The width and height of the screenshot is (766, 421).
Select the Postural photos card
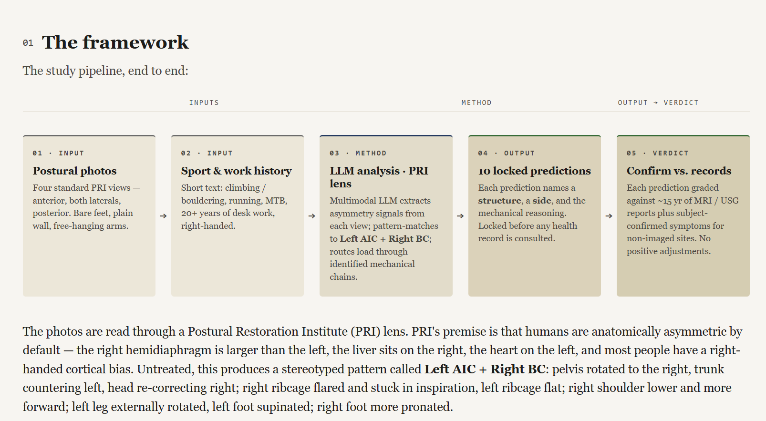click(89, 216)
